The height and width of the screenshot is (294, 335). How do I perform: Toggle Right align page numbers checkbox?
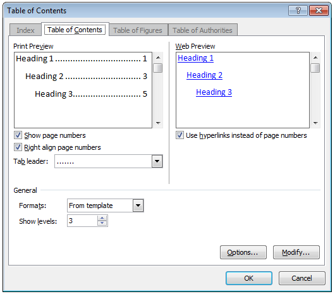click(18, 147)
